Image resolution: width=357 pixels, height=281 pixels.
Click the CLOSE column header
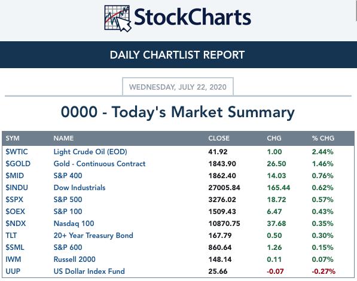point(219,138)
